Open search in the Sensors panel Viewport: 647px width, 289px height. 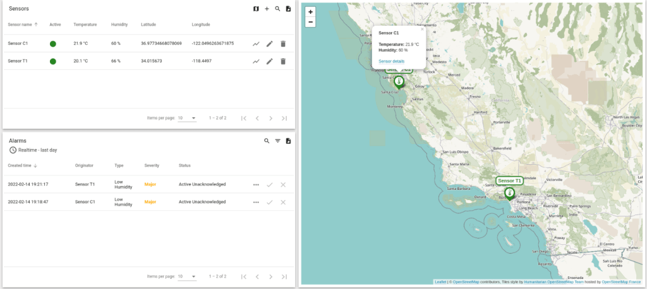coord(278,9)
